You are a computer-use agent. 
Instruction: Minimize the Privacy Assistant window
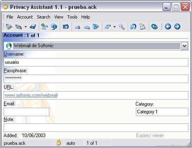(x=167, y=7)
